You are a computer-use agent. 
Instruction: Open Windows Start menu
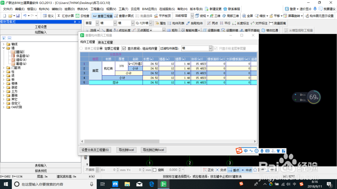point(6,184)
